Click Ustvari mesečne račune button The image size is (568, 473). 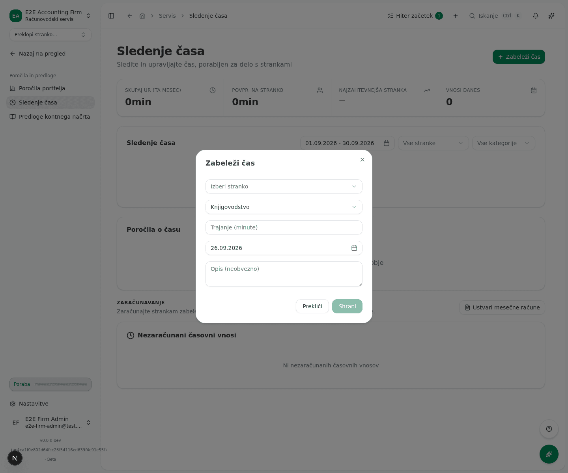pyautogui.click(x=502, y=307)
